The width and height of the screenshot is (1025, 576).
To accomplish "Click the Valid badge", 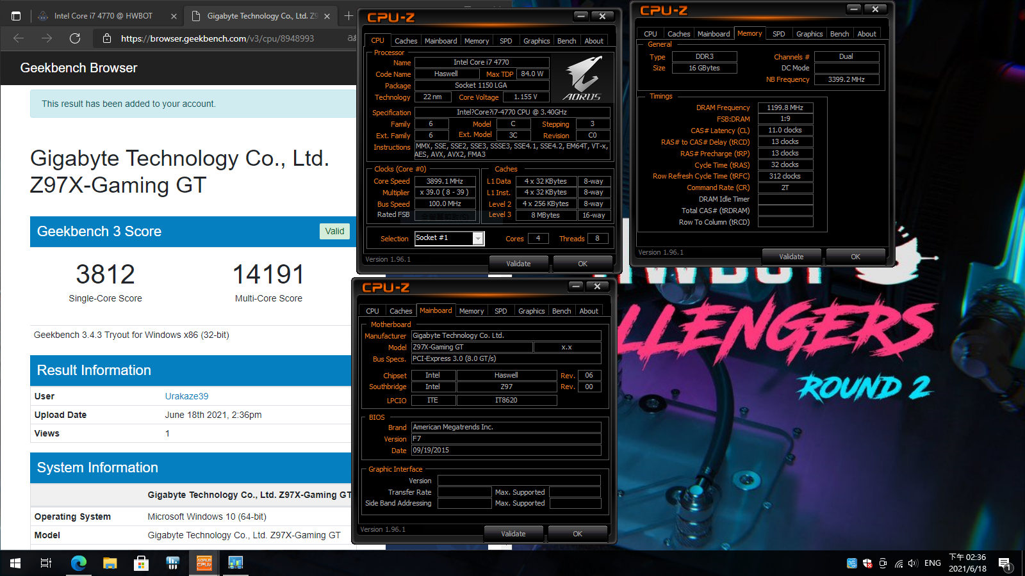I will [334, 231].
